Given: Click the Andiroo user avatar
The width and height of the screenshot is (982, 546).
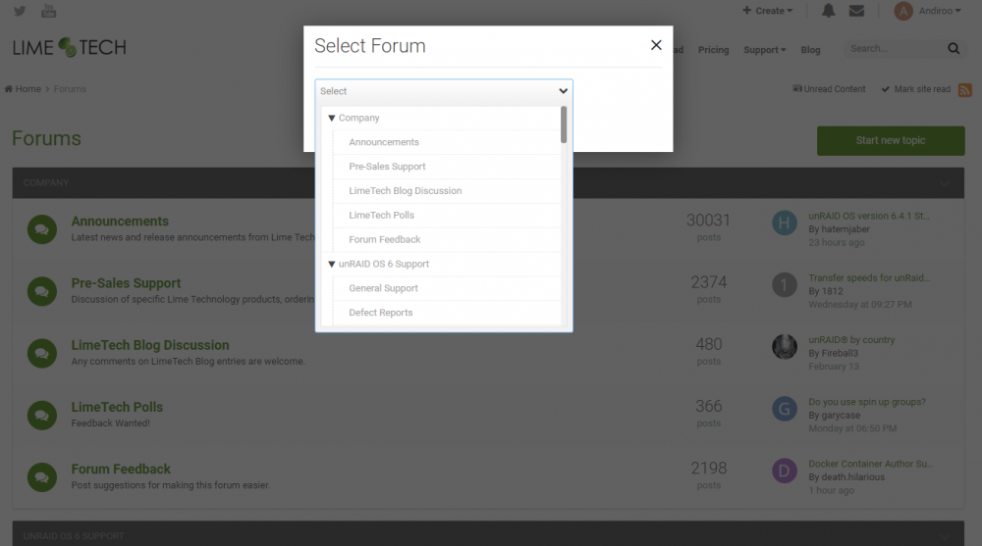Looking at the screenshot, I should pos(903,11).
